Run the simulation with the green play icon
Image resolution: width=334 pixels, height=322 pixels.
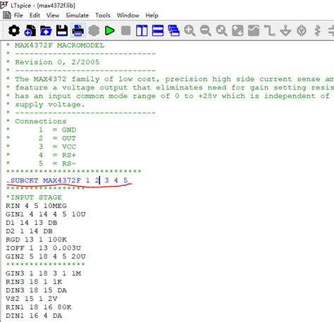pos(110,31)
